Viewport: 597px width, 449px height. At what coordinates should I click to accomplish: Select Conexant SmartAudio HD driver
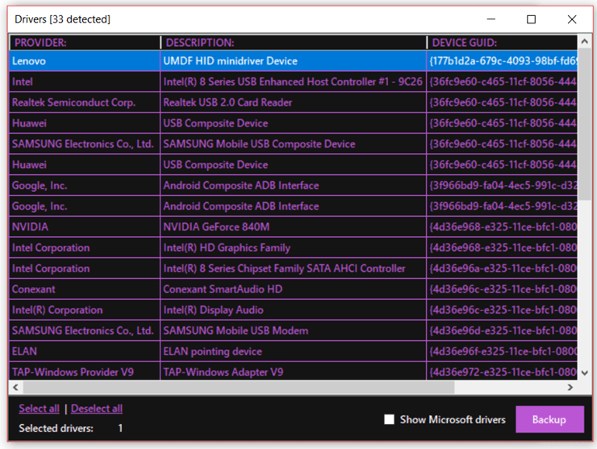tap(293, 289)
